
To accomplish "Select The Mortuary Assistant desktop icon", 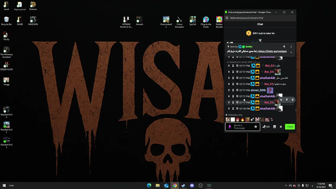I will point(7,52).
